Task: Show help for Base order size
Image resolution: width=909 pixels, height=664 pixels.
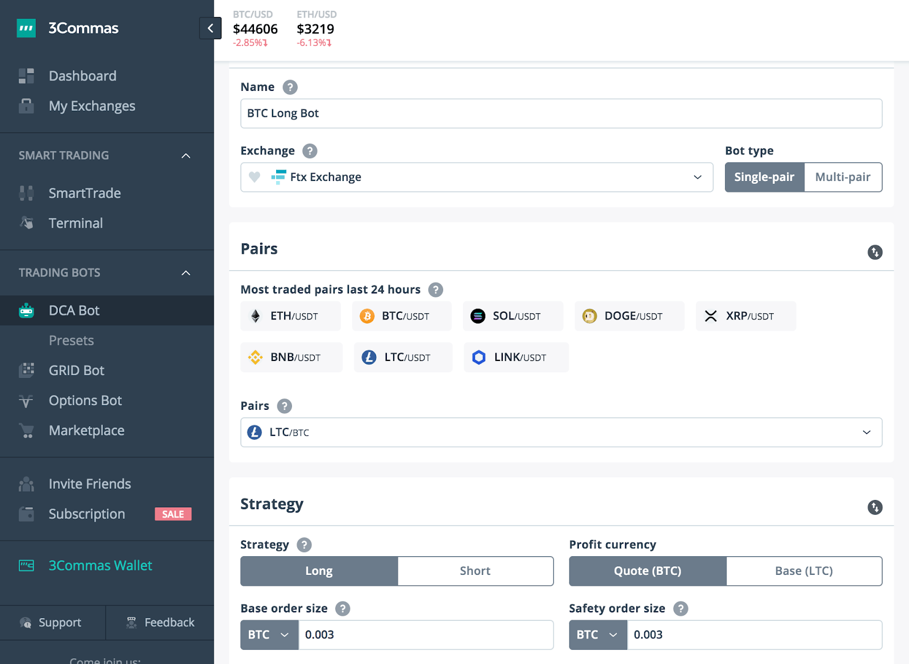Action: [x=343, y=609]
